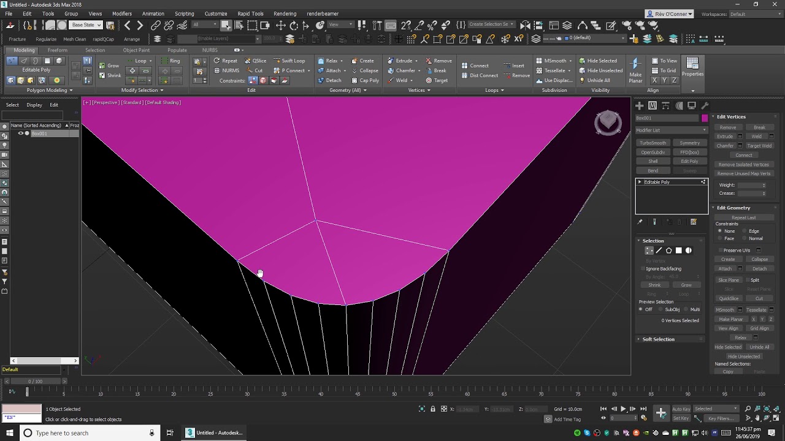Viewport: 785px width, 441px height.
Task: Choose Element sub-object level in Selection rollout
Action: (688, 251)
